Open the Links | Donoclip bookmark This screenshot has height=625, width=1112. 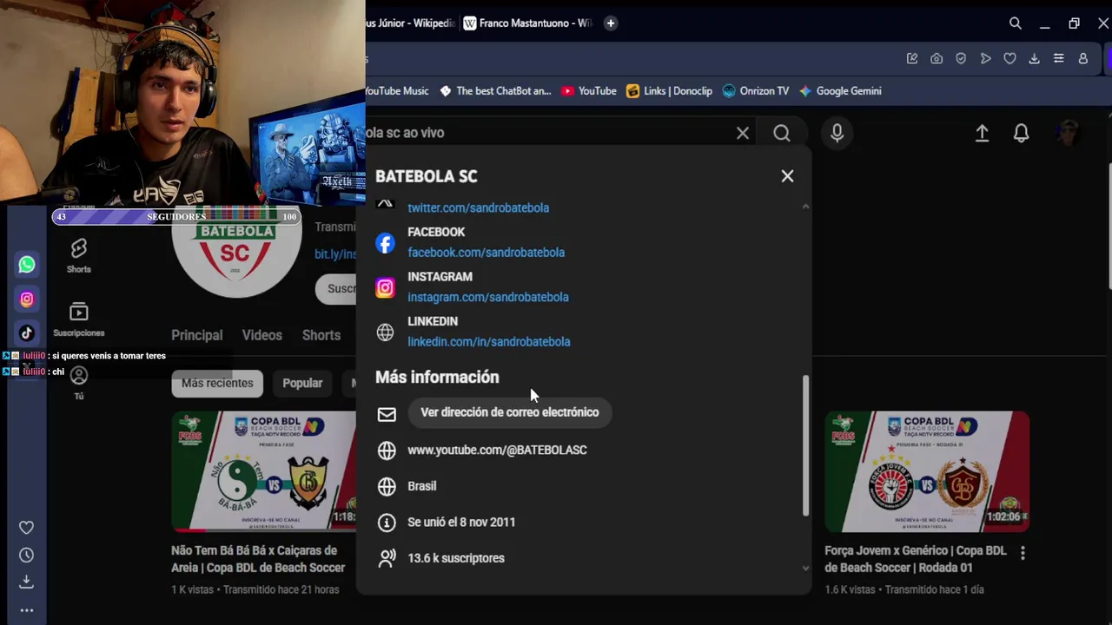(x=669, y=91)
